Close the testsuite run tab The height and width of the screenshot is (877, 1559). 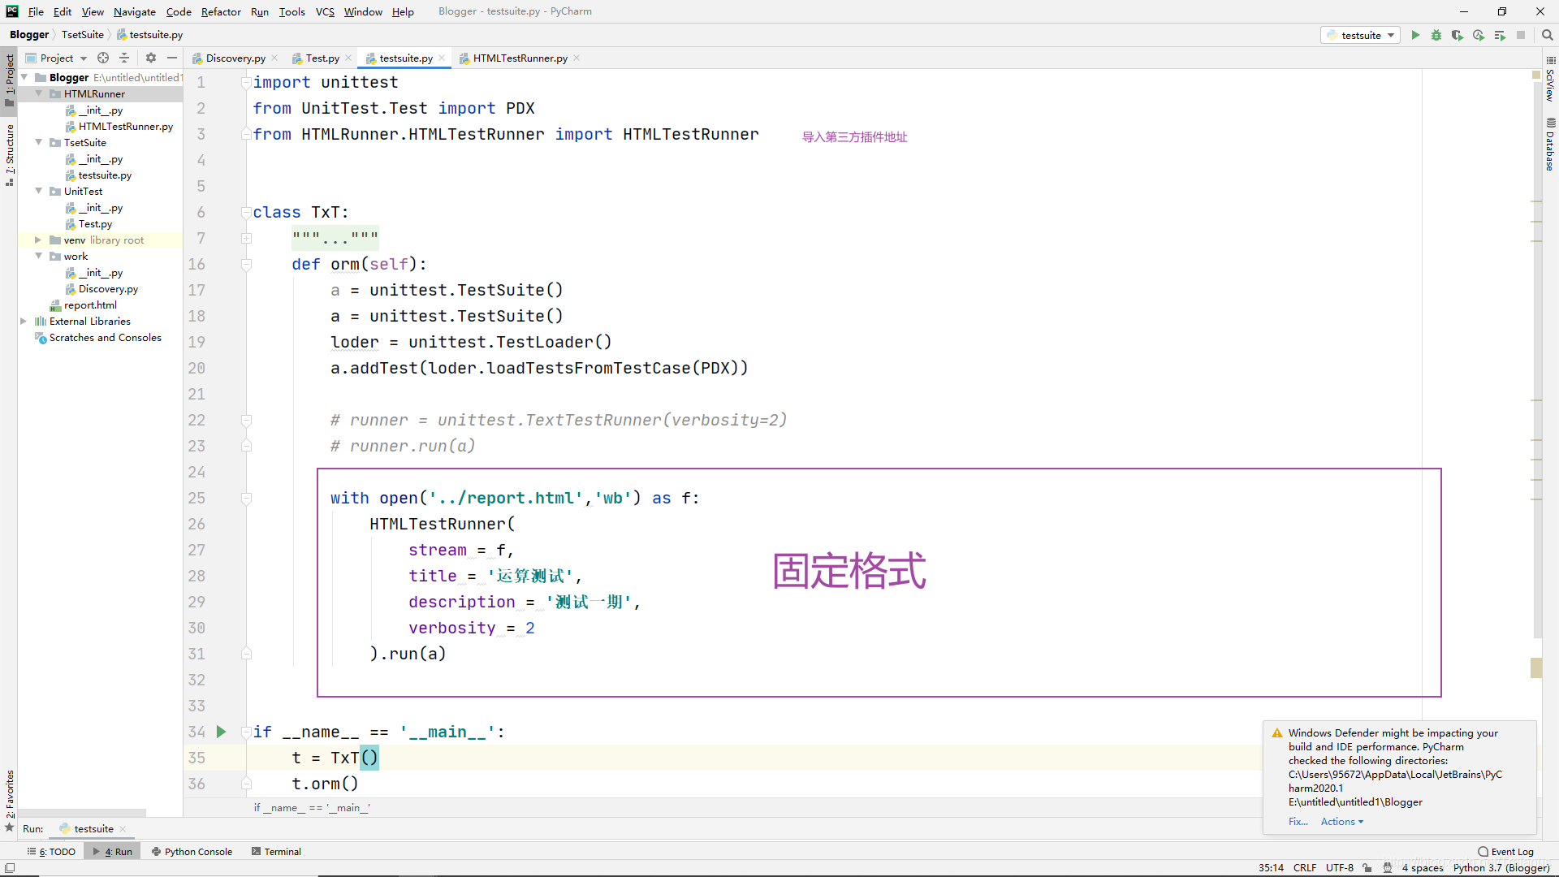(x=123, y=829)
